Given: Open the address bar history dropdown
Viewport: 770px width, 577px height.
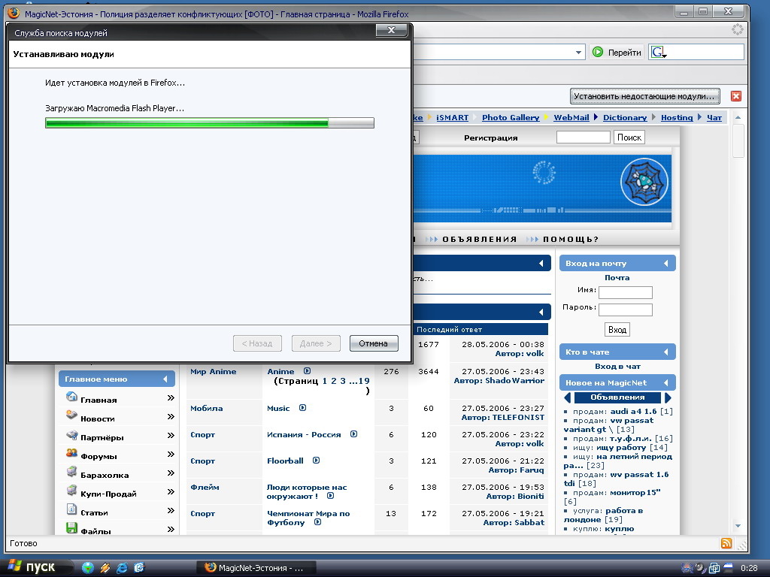Looking at the screenshot, I should (x=578, y=53).
